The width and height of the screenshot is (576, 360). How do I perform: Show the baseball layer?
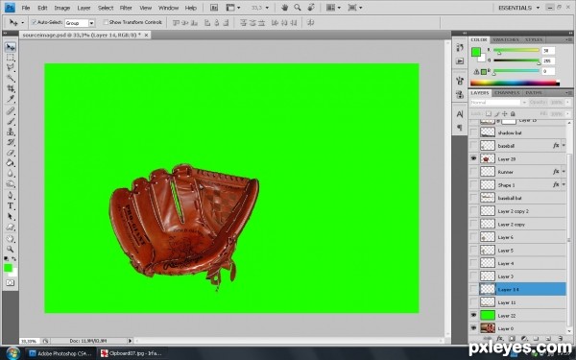(x=473, y=146)
